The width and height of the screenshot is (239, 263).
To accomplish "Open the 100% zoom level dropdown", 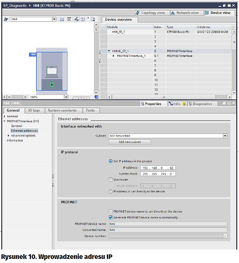I will click(66, 97).
